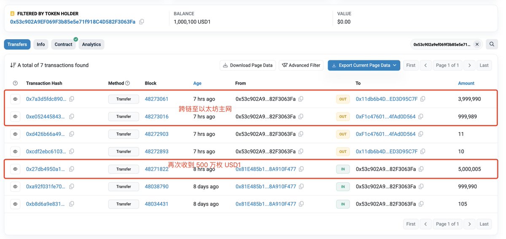This screenshot has height=239, width=506.
Task: Click the search magnifier icon
Action: [492, 44]
